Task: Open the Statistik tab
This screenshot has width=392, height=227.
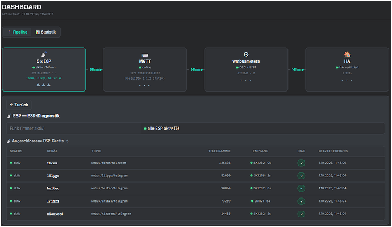Action: pyautogui.click(x=46, y=32)
